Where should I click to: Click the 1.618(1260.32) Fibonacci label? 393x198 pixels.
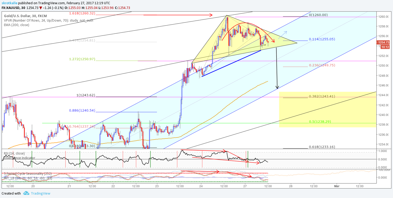[82, 13]
